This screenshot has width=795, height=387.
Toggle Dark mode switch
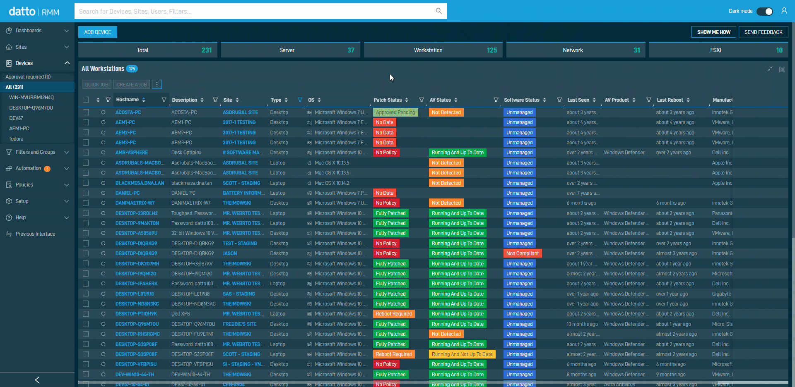[765, 12]
